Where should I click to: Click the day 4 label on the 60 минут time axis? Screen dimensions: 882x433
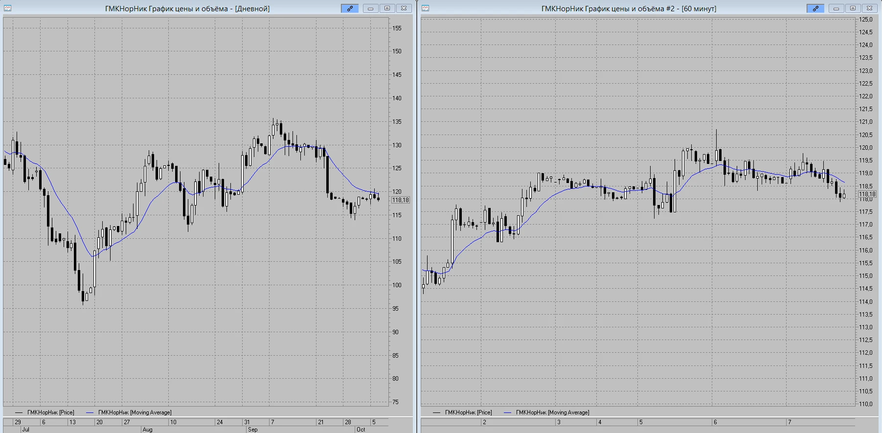pos(600,422)
